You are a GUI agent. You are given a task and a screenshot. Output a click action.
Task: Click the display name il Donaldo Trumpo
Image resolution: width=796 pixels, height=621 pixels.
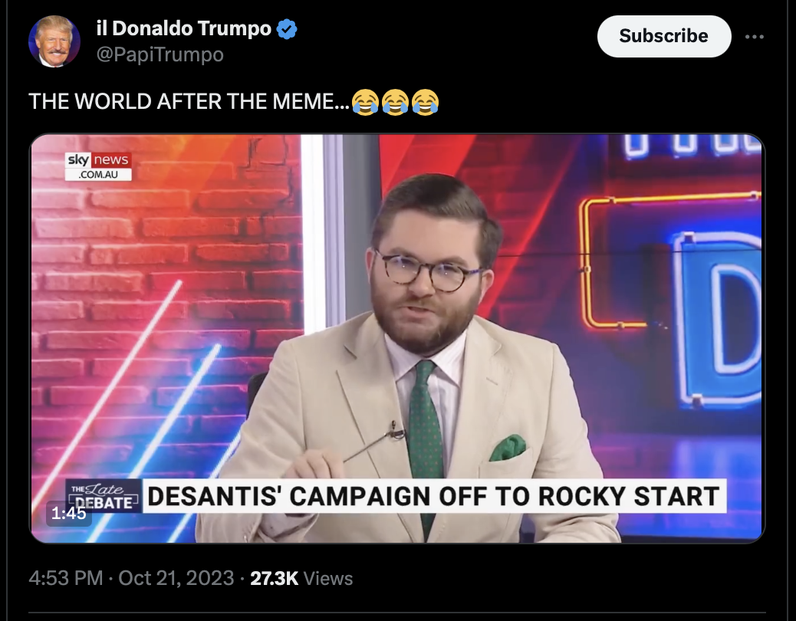pos(184,28)
